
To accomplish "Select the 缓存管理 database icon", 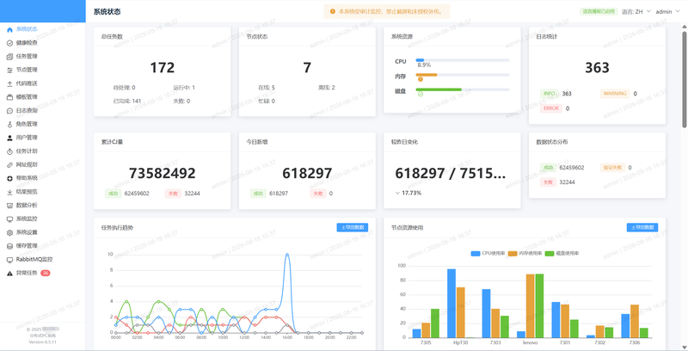I will [9, 246].
